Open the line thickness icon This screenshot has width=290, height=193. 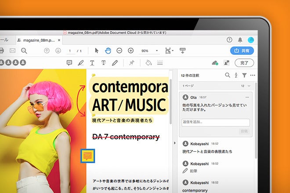point(160,63)
